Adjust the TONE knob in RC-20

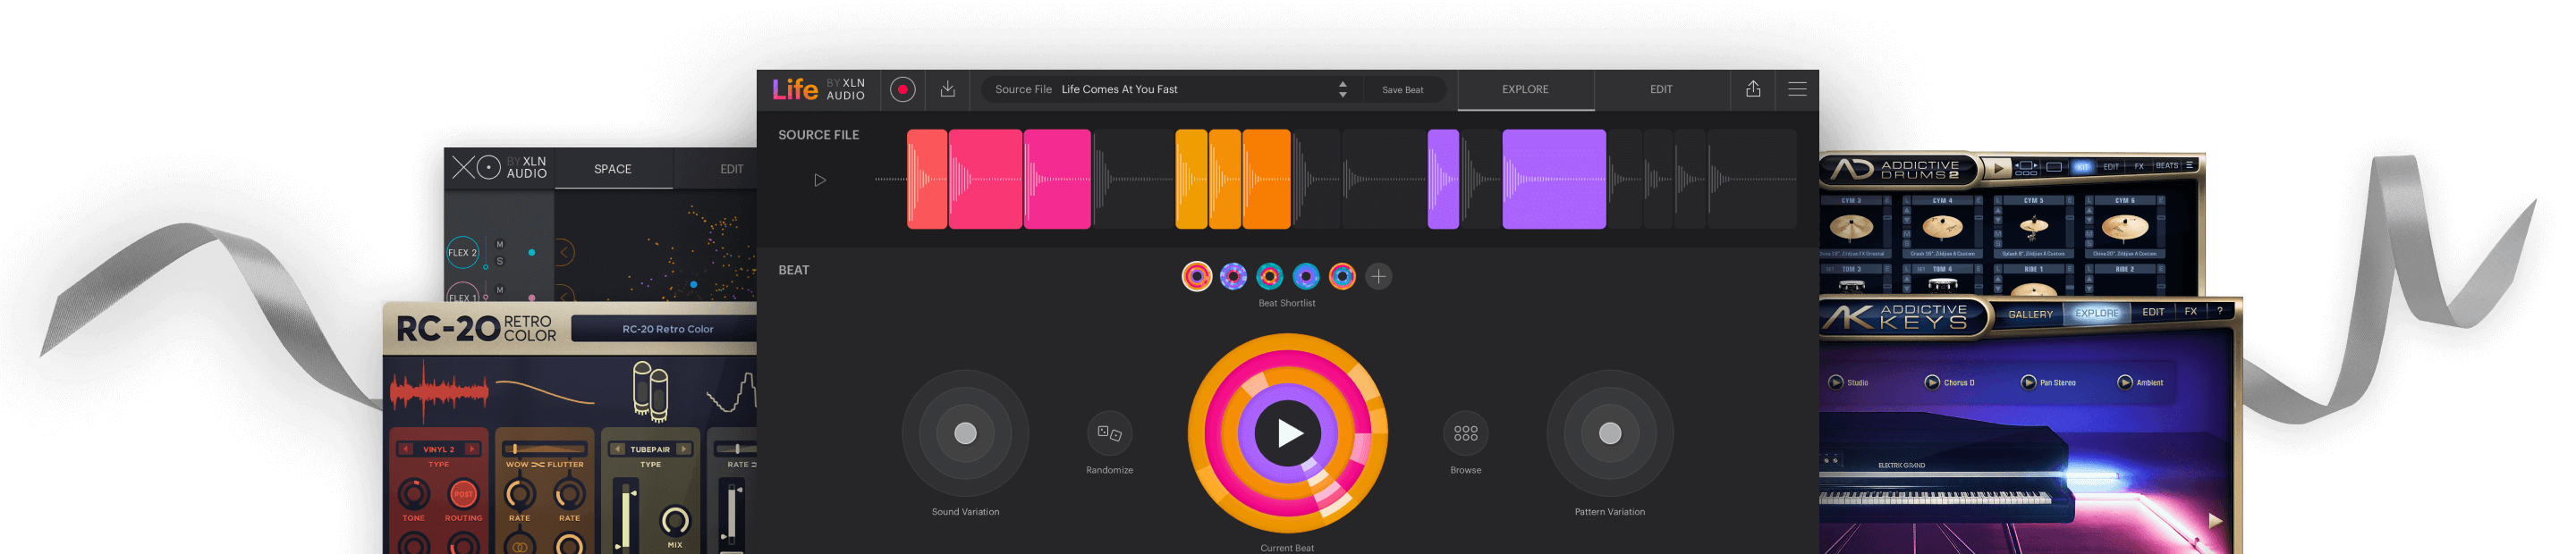[x=414, y=493]
